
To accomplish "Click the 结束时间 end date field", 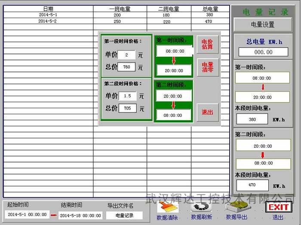I will coord(80,215).
